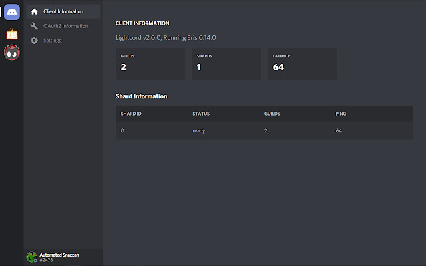The height and width of the screenshot is (266, 426).
Task: Click the Discord home logo icon
Action: point(12,12)
